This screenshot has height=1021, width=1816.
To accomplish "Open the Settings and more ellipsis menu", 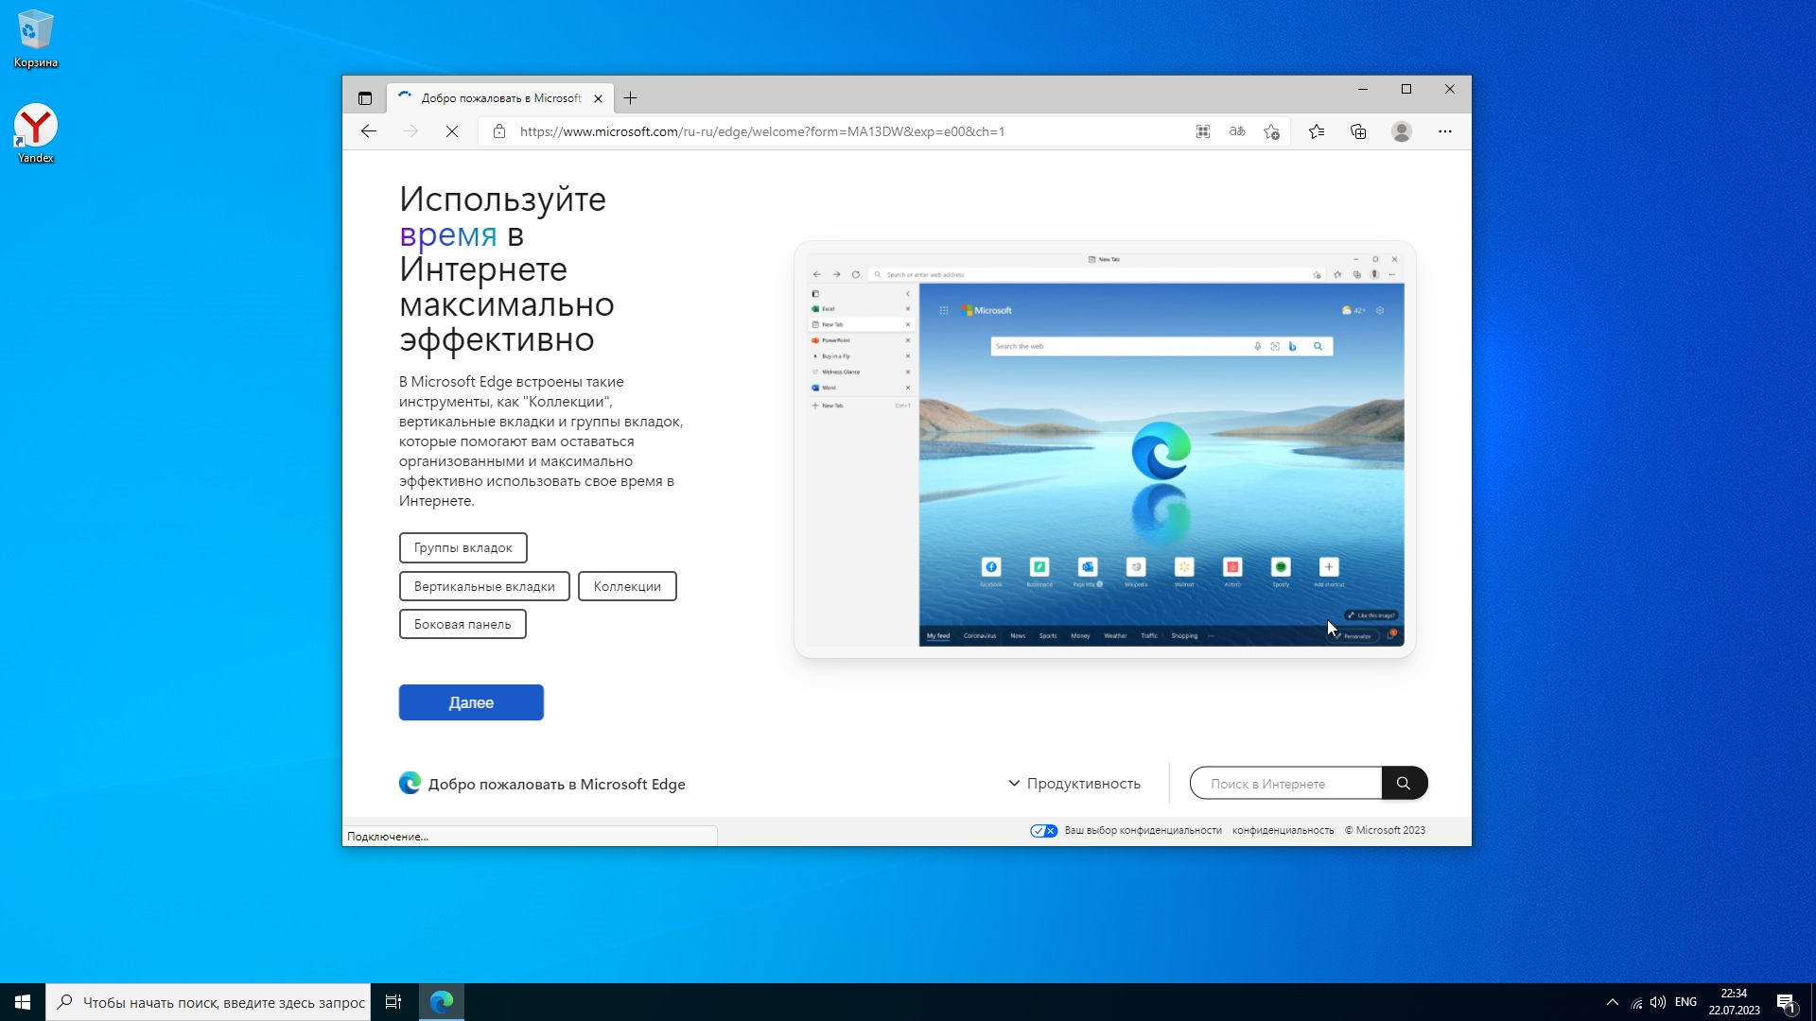I will (x=1445, y=131).
